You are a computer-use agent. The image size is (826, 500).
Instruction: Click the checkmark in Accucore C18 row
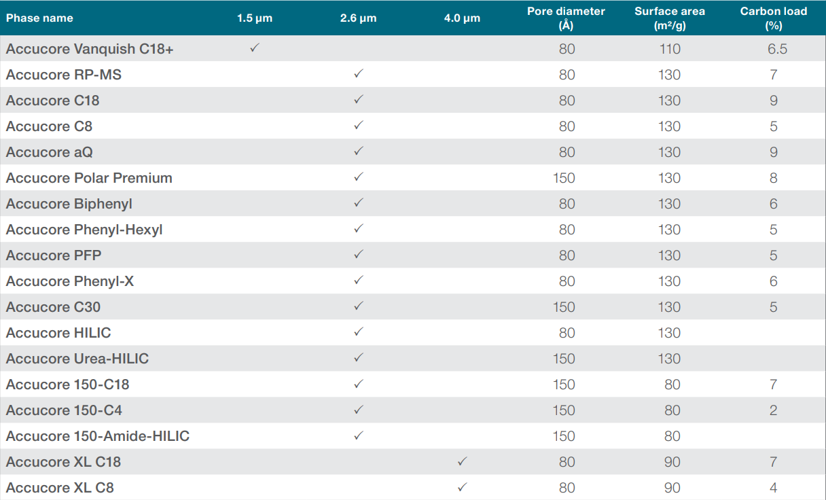pyautogui.click(x=359, y=100)
